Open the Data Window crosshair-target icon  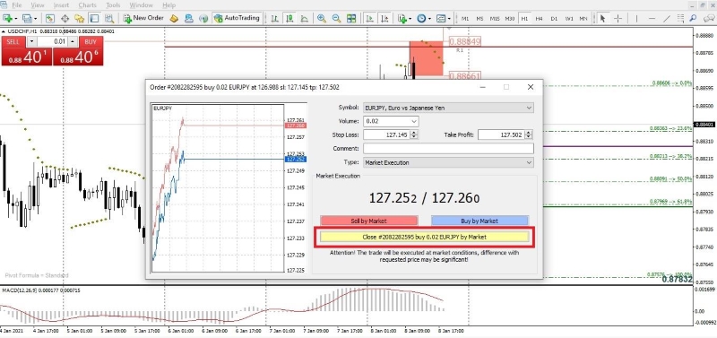(65, 18)
